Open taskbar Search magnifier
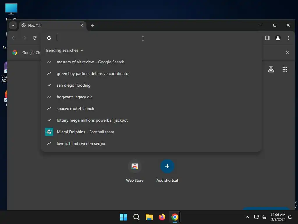298x224 pixels. [136, 217]
